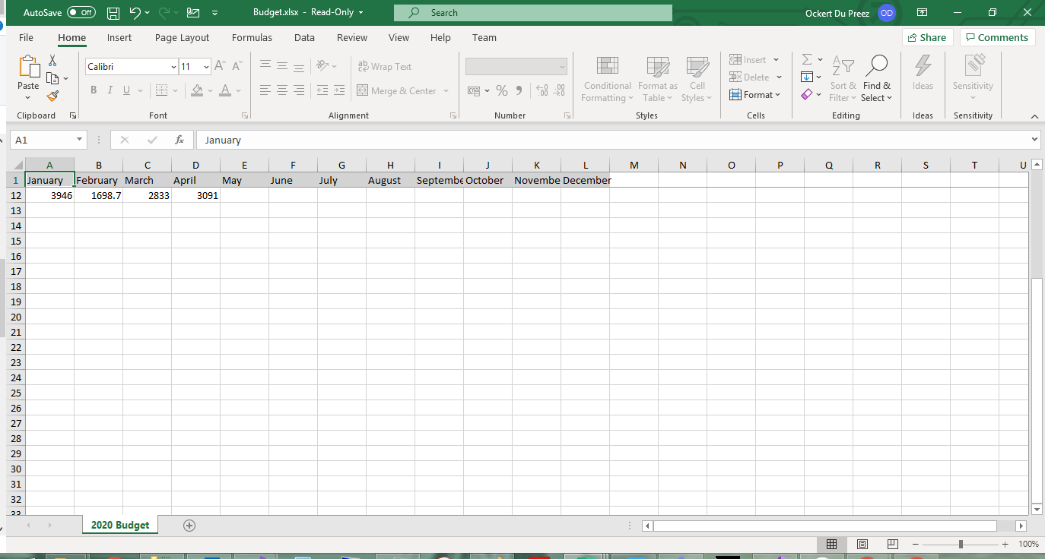Screen dimensions: 1045x559
Task: Expand the Name Box dropdown
Action: pos(80,140)
